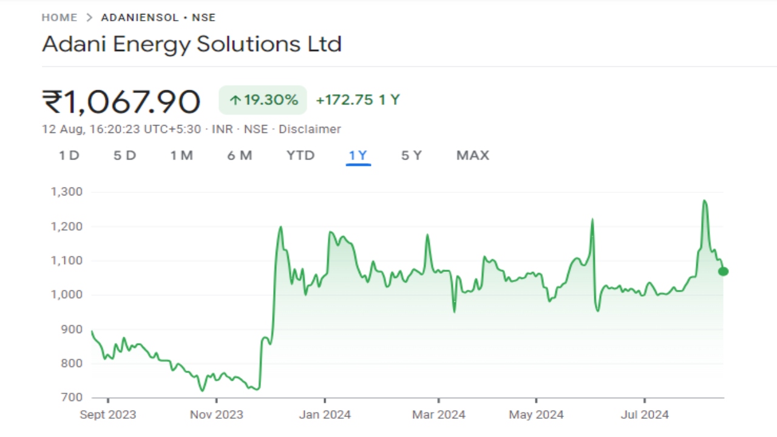Switch chart to 1 D range
Image resolution: width=777 pixels, height=437 pixels.
[69, 155]
